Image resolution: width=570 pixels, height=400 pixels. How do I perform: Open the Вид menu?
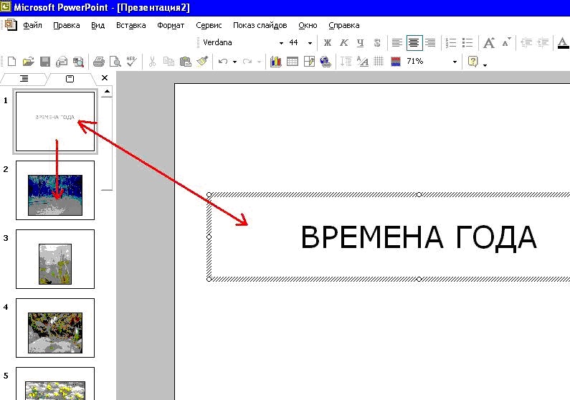(x=98, y=25)
